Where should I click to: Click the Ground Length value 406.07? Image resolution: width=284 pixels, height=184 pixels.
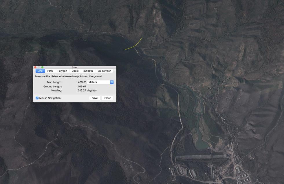[82, 87]
